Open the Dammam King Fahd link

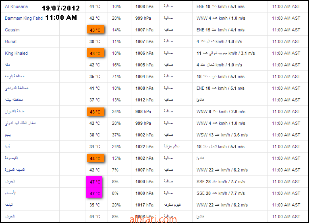24,18
